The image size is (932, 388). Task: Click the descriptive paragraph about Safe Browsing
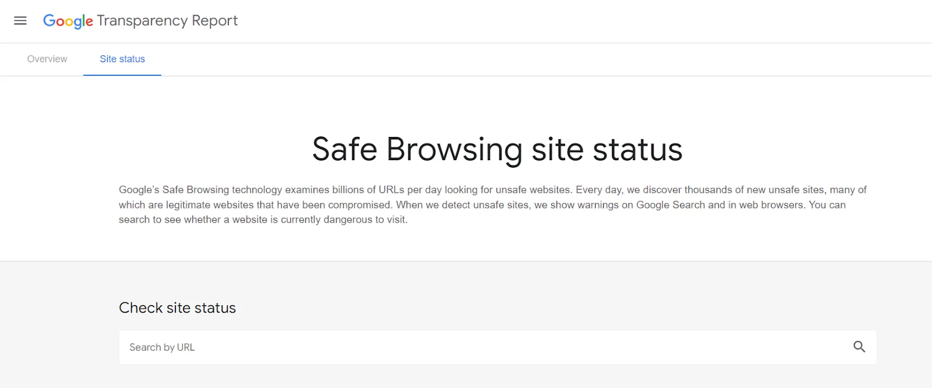(492, 204)
